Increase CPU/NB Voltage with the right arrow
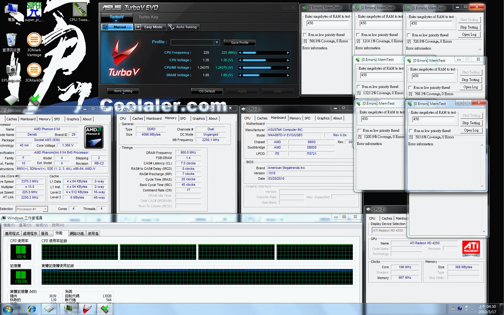Screen dimensions: 504x315 coord(288,67)
